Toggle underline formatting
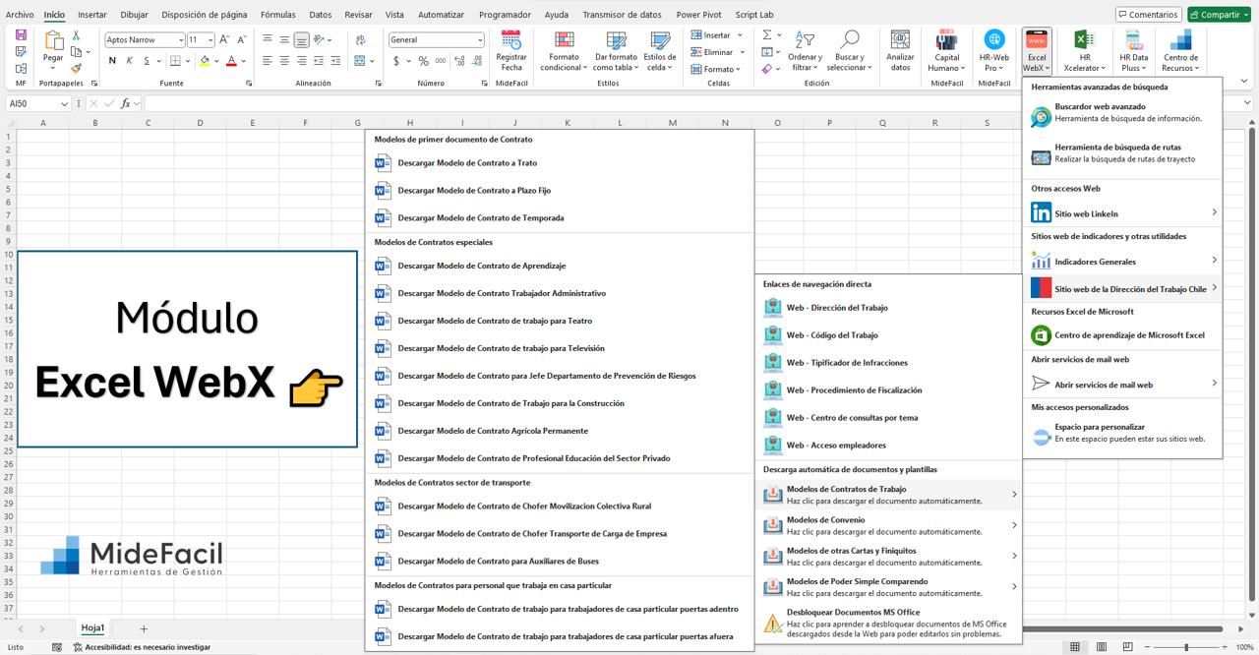1259x655 pixels. [x=145, y=60]
